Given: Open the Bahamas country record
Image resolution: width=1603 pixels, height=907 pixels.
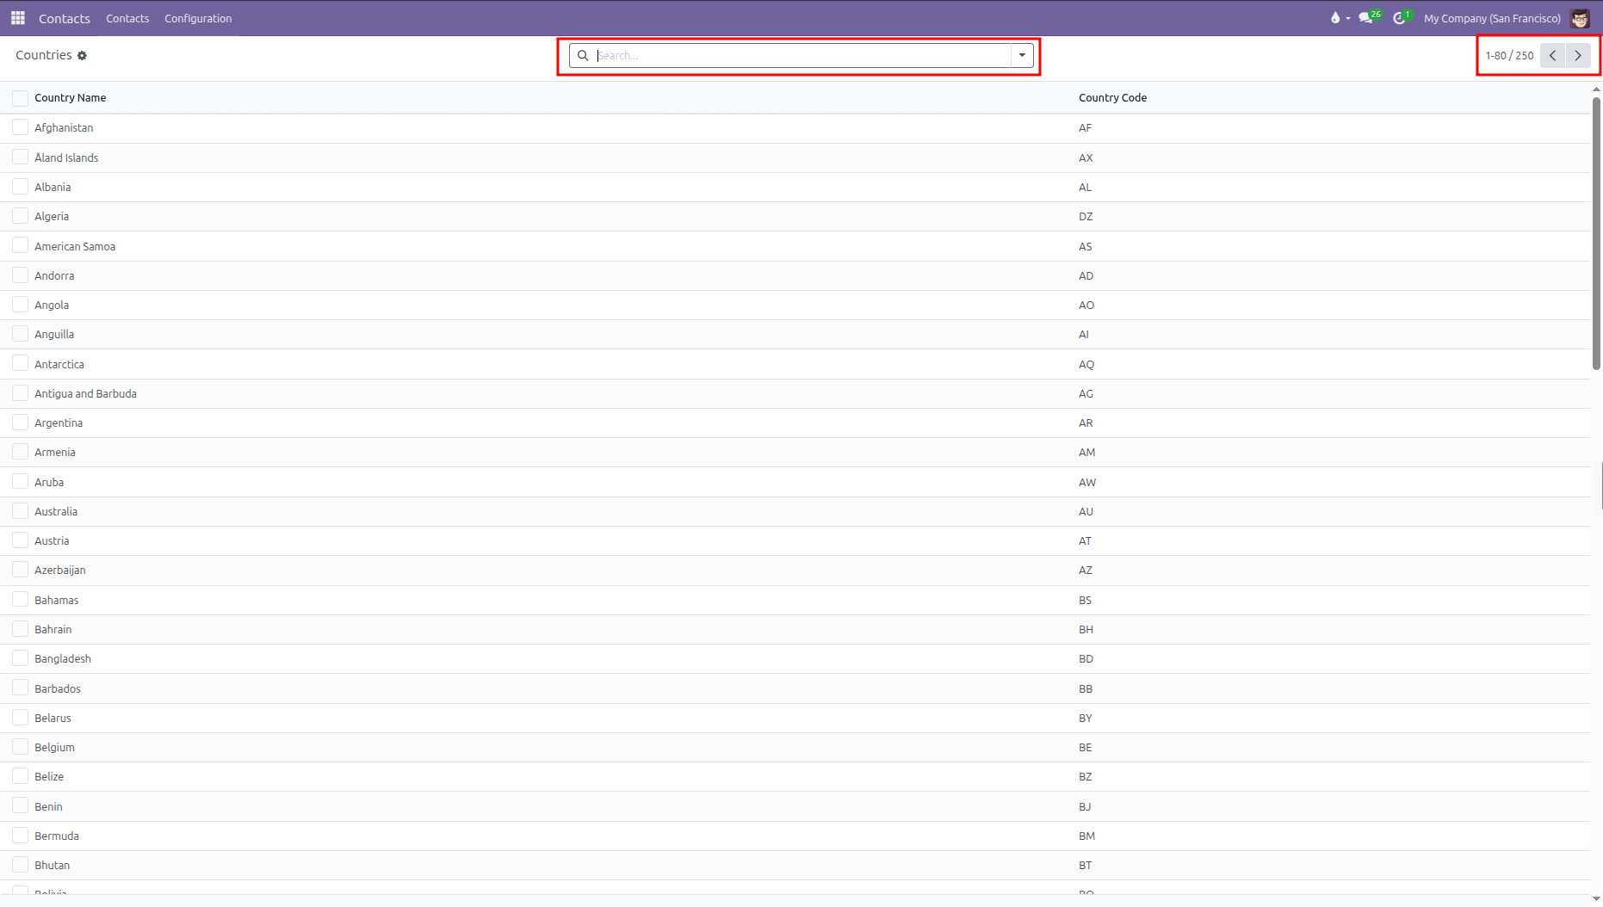Looking at the screenshot, I should tap(57, 600).
